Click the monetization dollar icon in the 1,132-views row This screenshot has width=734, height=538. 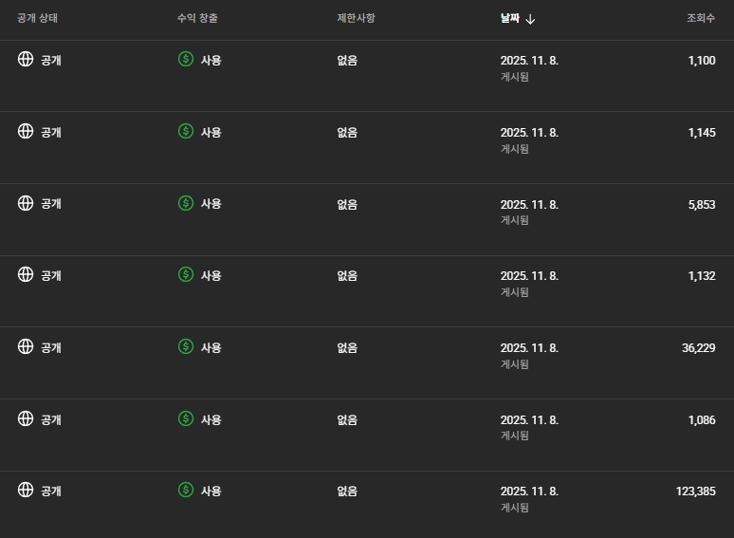coord(186,275)
